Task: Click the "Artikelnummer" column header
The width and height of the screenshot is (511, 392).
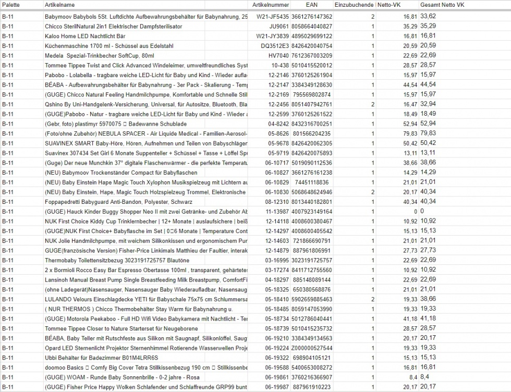Action: 271,5
